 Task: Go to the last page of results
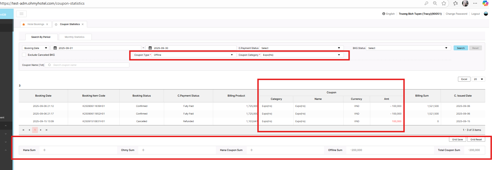click(47, 130)
